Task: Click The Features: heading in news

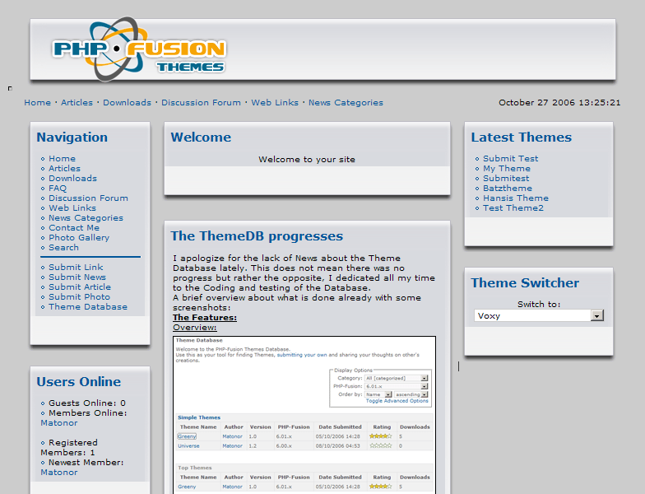Action: [205, 318]
